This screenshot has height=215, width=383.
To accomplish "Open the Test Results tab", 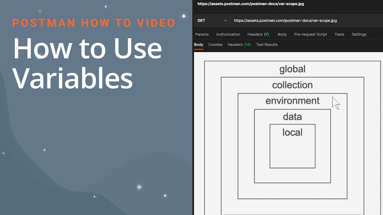I will (267, 44).
